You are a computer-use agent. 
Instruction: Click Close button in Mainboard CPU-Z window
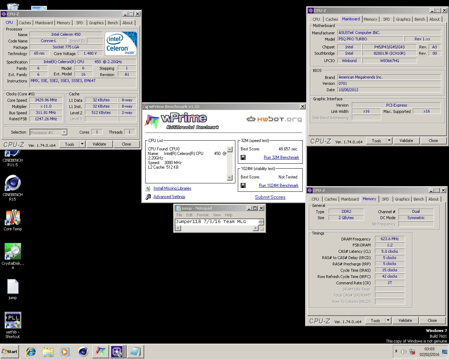click(x=433, y=141)
